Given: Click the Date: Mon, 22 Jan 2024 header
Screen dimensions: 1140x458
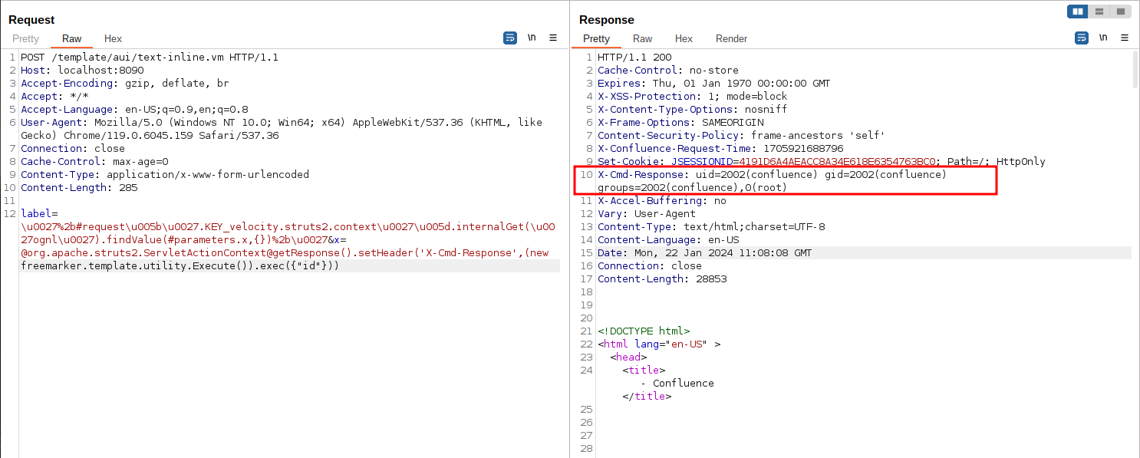Looking at the screenshot, I should 704,253.
